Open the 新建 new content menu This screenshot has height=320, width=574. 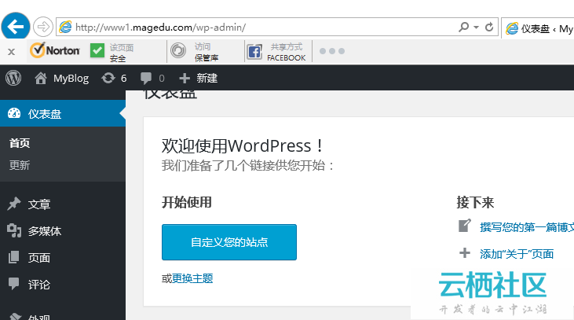click(199, 78)
